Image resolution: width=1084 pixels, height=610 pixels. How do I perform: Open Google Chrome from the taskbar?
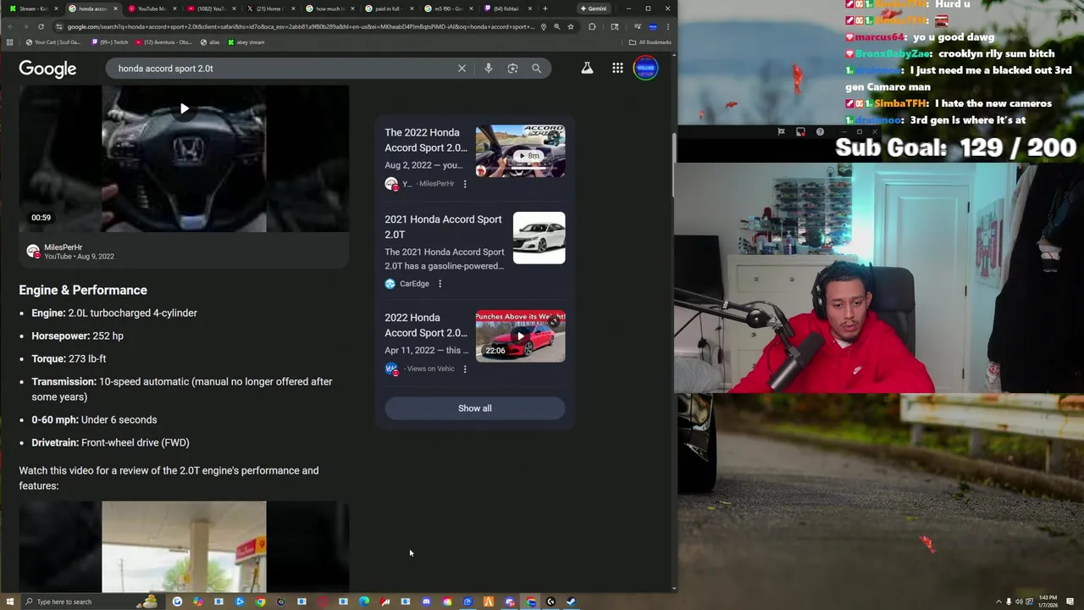tap(260, 602)
